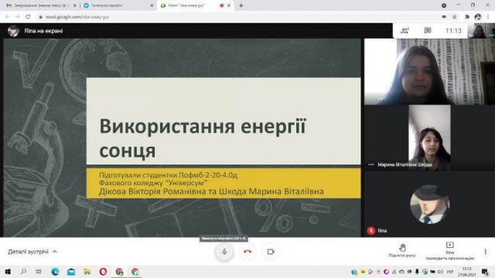495x278 pixels.
Task: Open the meeting chat icon
Action: (x=428, y=31)
